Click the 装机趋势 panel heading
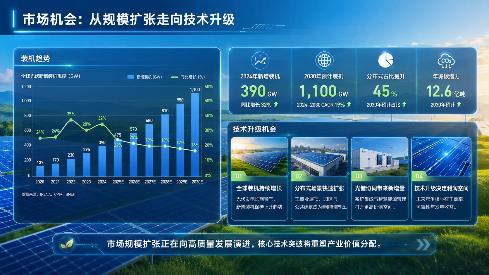Screen dimensions: 489x275 36,59
